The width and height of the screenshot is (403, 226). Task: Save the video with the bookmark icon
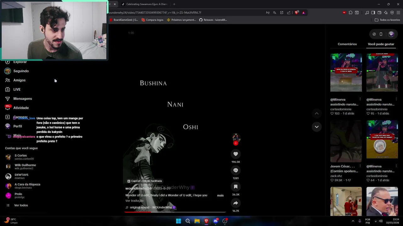(236, 186)
